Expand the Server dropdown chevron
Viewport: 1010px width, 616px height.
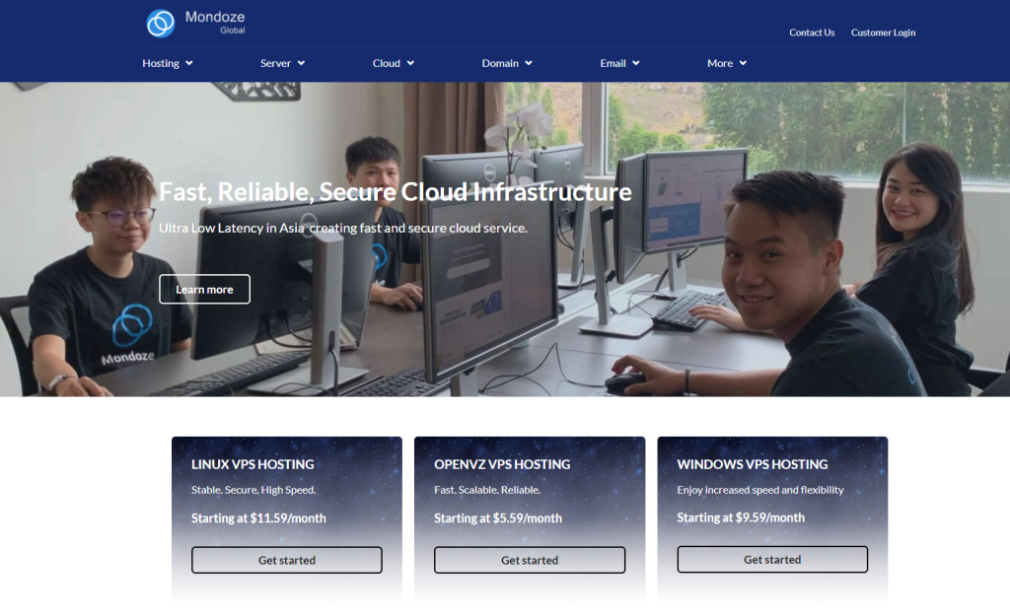301,63
